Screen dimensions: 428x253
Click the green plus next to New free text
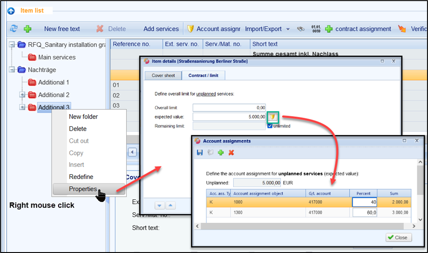coord(28,28)
